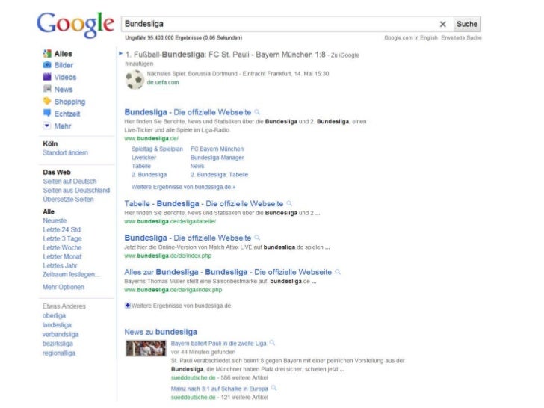Screen dimensions: 544x408
Task: Open Mainz nach 3:1 auf Schalke headline
Action: tap(219, 389)
